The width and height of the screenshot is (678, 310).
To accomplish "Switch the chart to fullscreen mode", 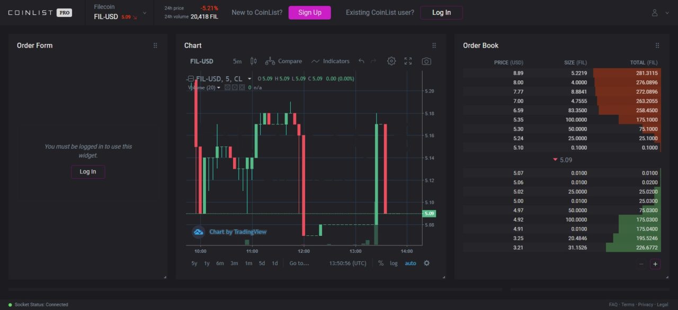I will tap(408, 61).
